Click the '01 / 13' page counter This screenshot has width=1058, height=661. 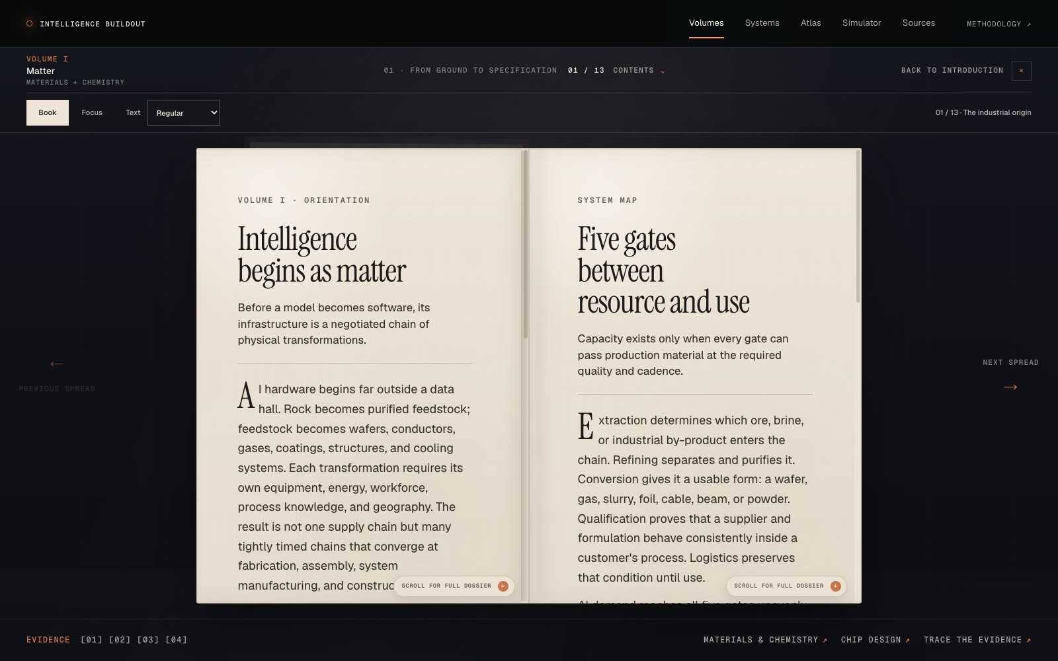pos(586,71)
